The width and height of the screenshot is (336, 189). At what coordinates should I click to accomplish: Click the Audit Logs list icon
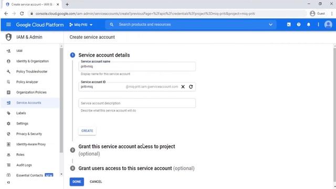point(8,165)
